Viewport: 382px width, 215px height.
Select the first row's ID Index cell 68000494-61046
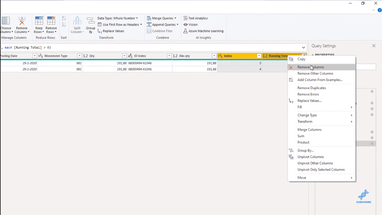click(x=150, y=63)
